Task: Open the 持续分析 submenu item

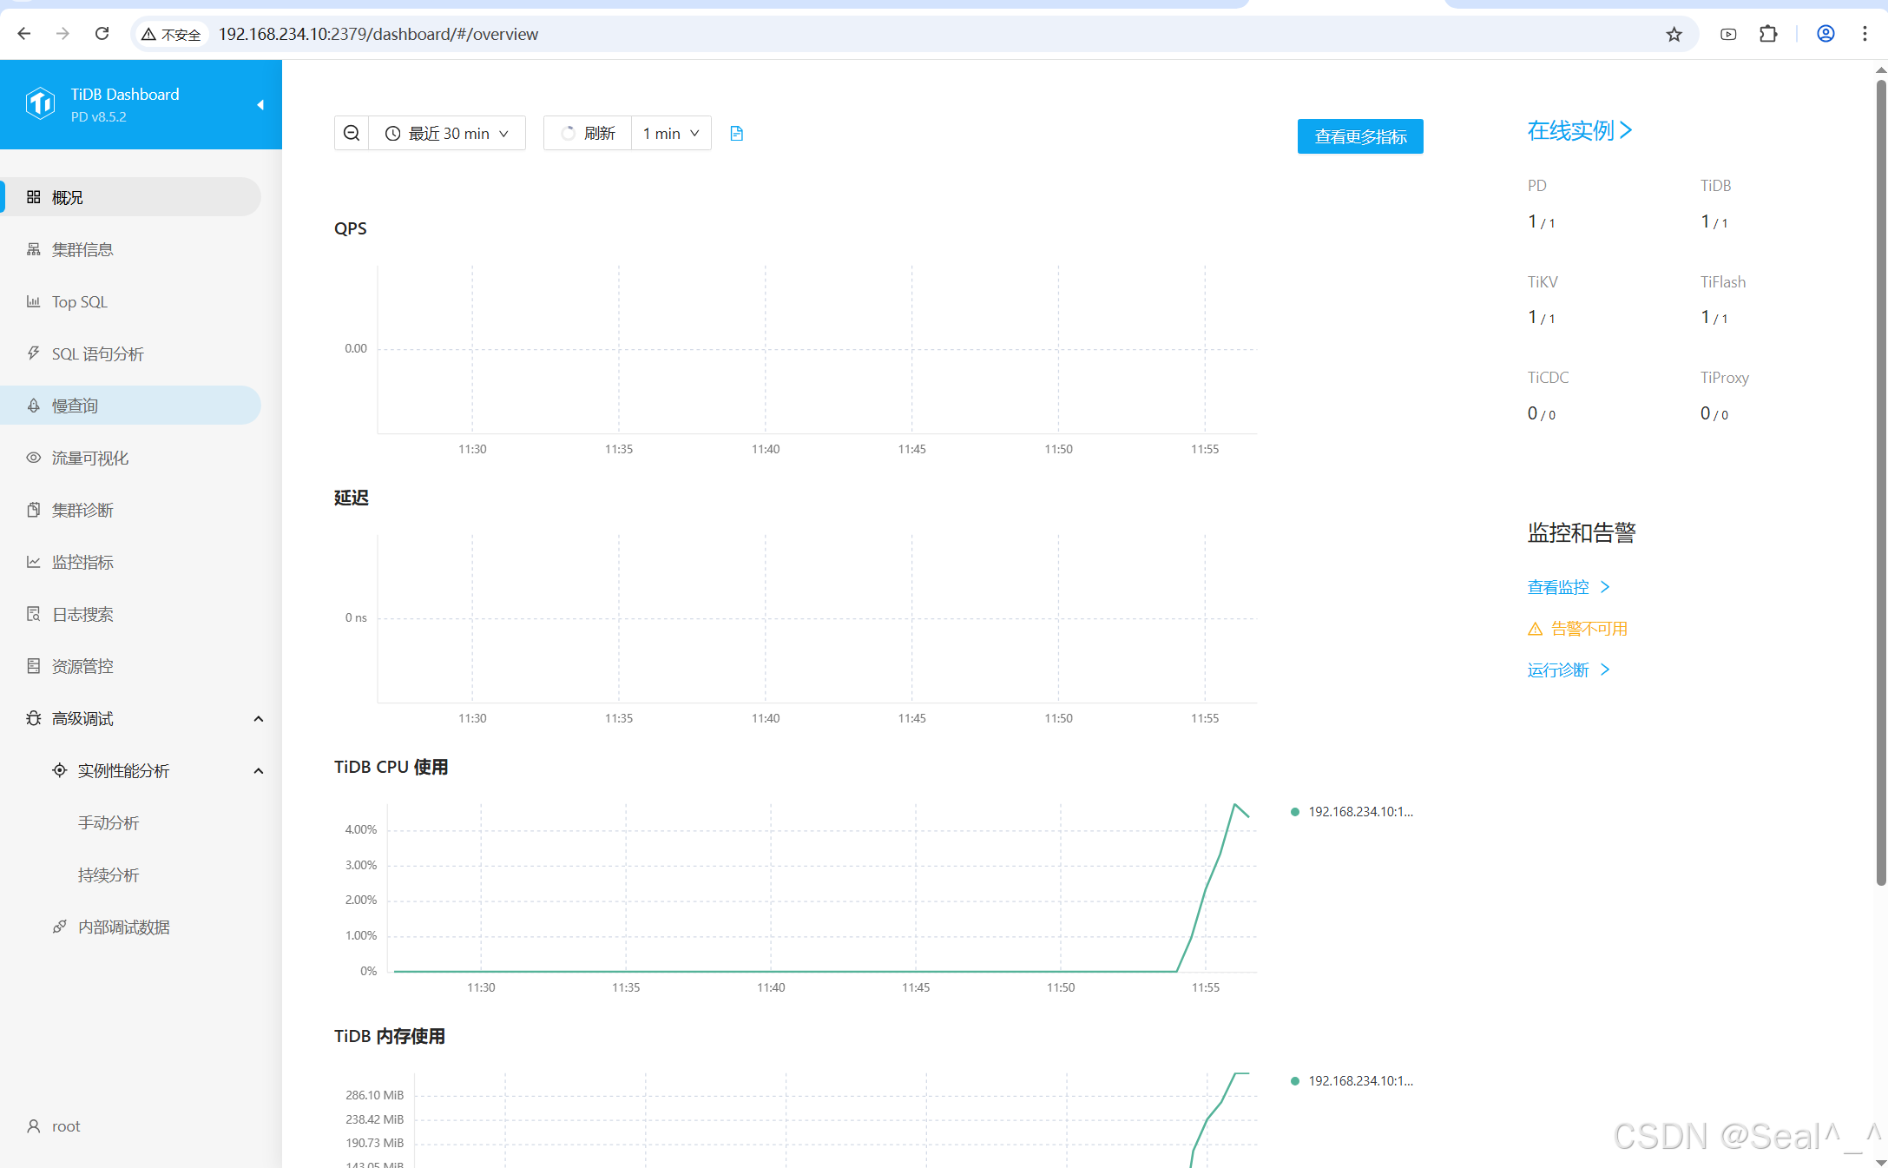Action: tap(109, 874)
